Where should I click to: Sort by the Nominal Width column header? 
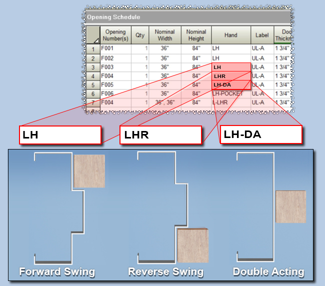coord(164,35)
